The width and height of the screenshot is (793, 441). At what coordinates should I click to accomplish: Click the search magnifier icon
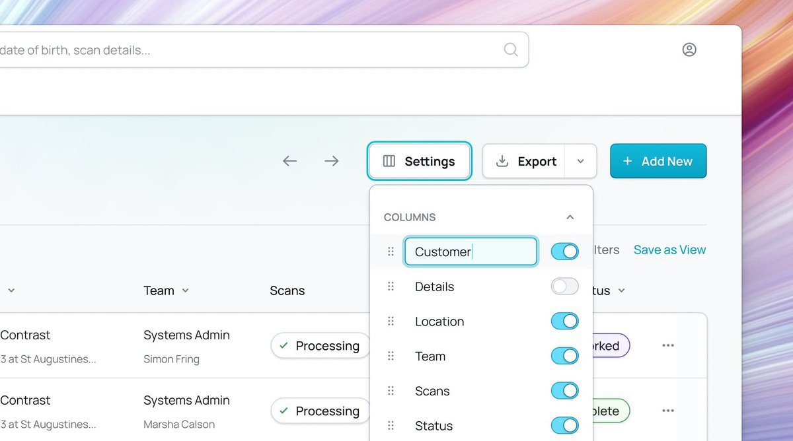[x=511, y=50]
